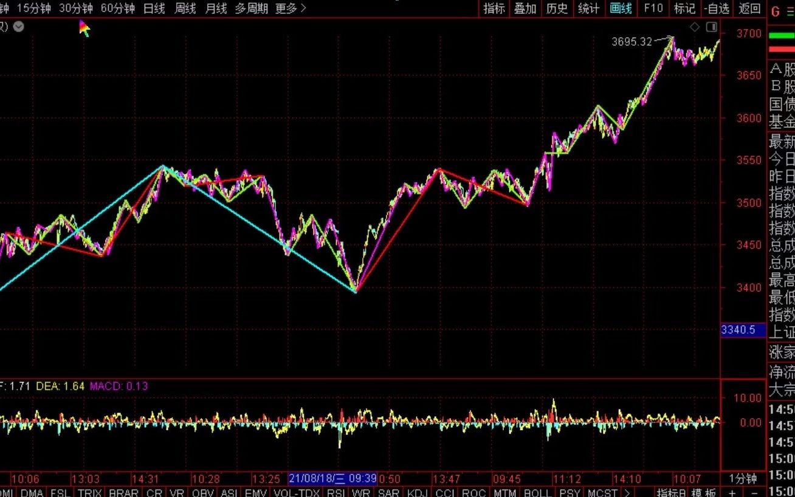Click the red G icon
Viewport: 795px width, 497px height.
[775, 10]
